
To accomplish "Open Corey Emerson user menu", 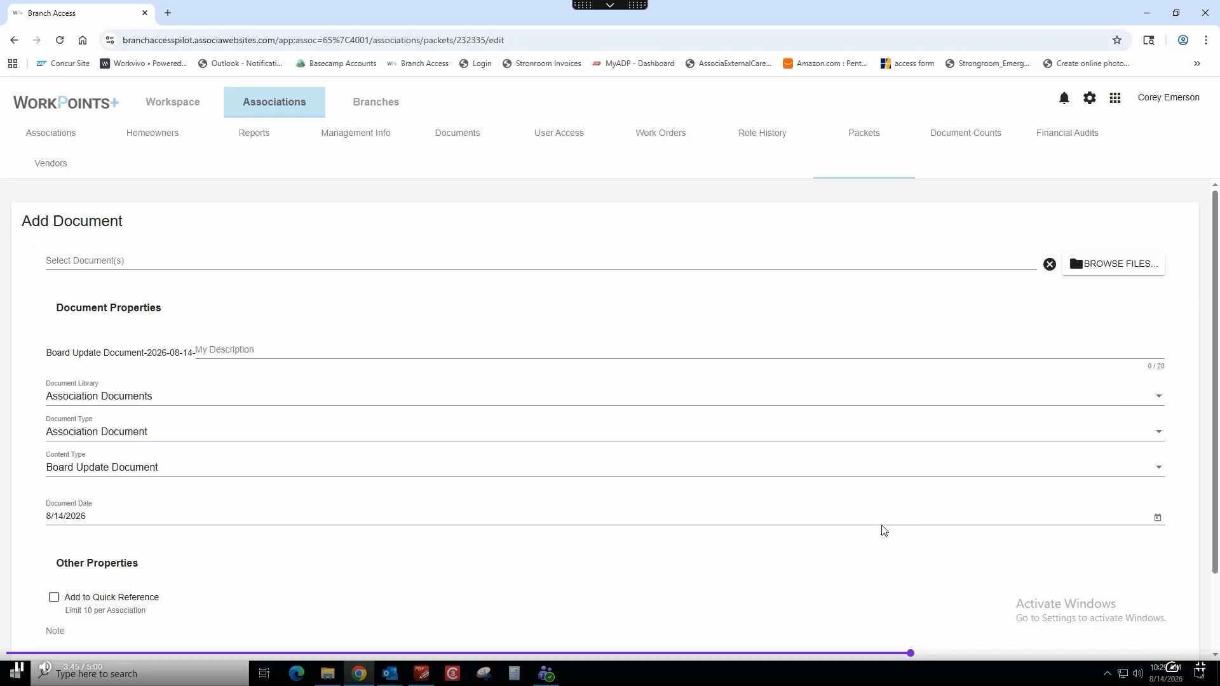I will 1169,98.
